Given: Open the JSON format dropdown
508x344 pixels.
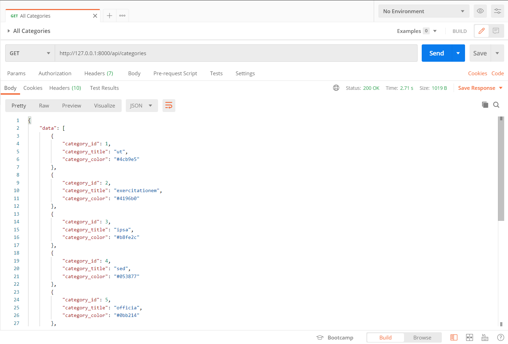Looking at the screenshot, I should coord(142,105).
